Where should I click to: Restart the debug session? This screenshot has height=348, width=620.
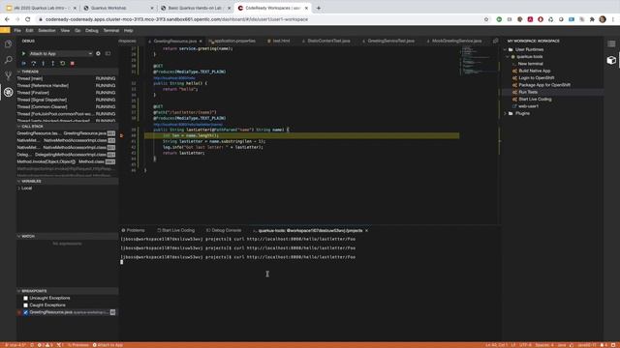tap(62, 63)
